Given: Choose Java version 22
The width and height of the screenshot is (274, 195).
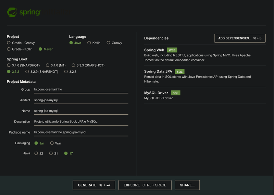Looking at the screenshot, I should tap(39, 153).
